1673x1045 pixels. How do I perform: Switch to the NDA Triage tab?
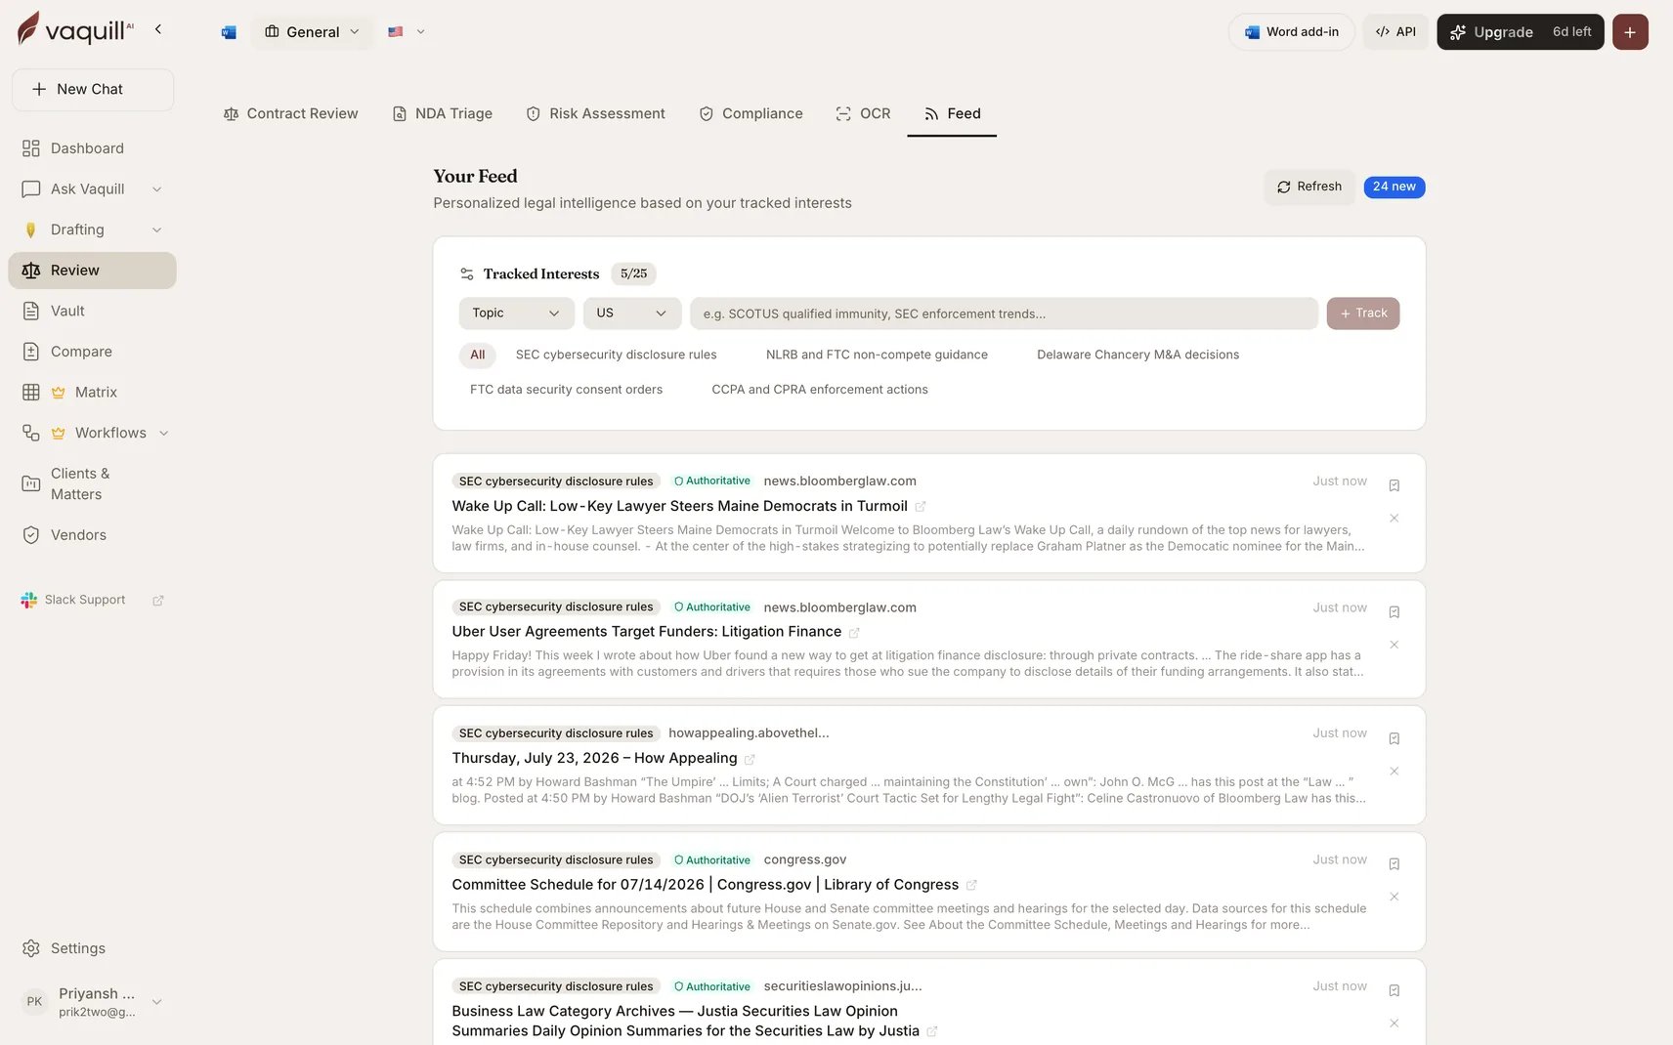[x=442, y=113]
